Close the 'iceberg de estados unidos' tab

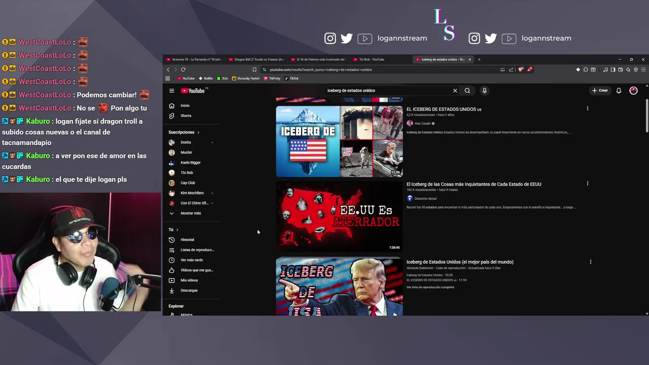[470, 59]
